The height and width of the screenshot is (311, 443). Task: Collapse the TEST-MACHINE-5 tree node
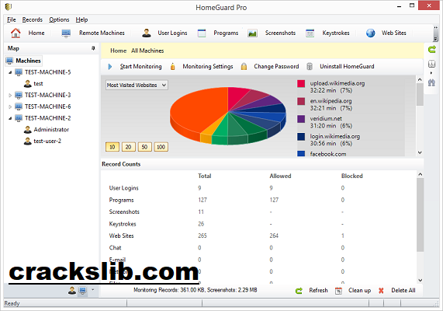(x=10, y=72)
